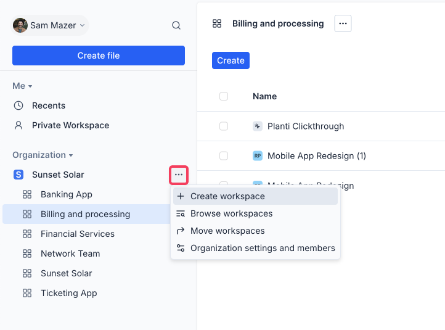The height and width of the screenshot is (330, 445).
Task: Toggle the select-all checkbox beside Name
Action: pyautogui.click(x=224, y=96)
